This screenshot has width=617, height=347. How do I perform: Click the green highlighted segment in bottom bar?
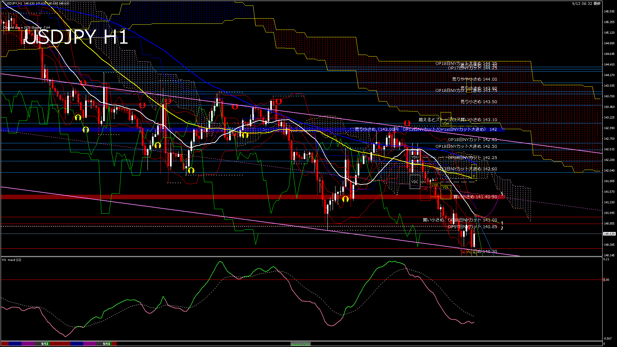(300, 344)
